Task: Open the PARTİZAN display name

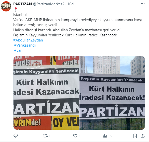Action: pos(23,4)
